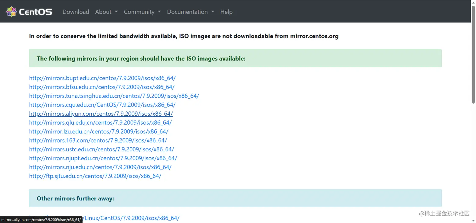Open the mirrors.ustc.edu.cn mirror link
The height and width of the screenshot is (223, 476).
tap(101, 149)
